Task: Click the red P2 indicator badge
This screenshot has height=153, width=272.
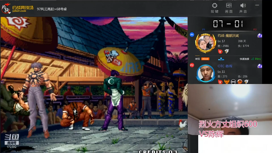Action: click(192, 65)
